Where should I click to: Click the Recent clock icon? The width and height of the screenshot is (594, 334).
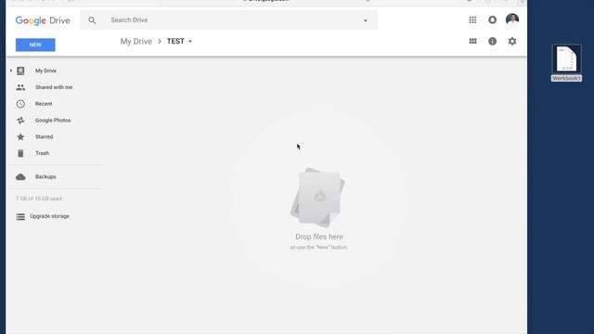click(x=20, y=104)
